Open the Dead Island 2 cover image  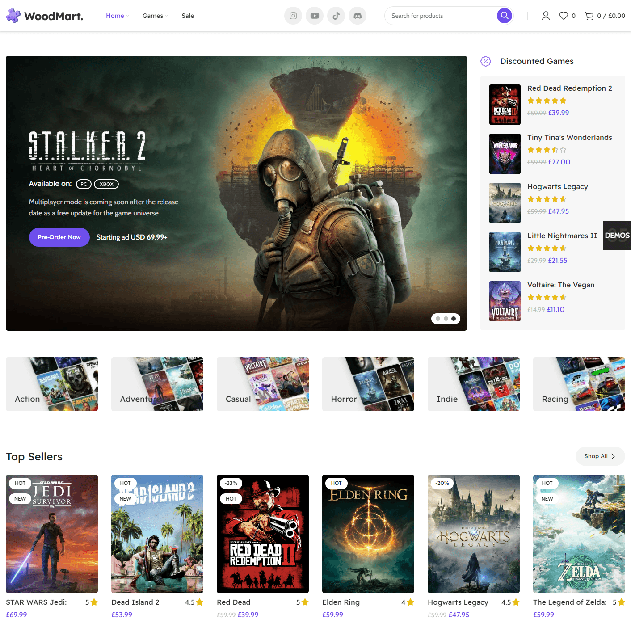click(157, 534)
